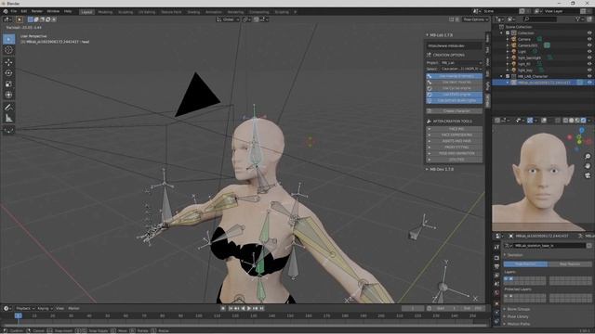Click the timeline horizontal scrollbar

(245, 325)
